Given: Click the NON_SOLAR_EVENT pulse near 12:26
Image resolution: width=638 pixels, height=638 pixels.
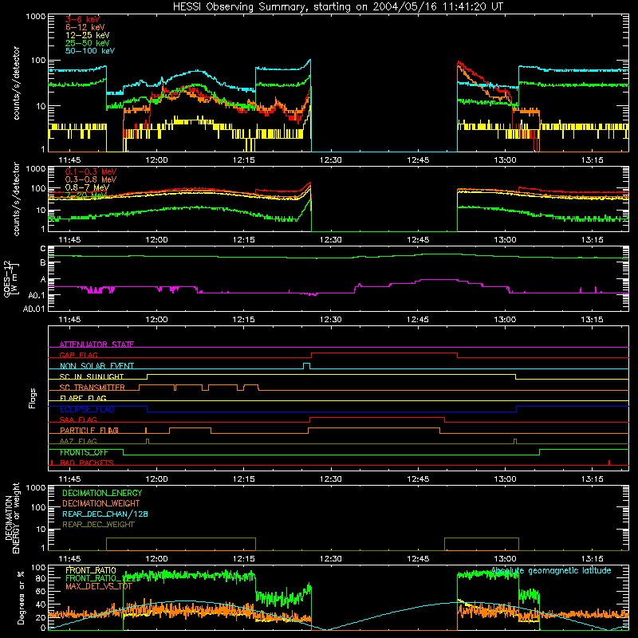Looking at the screenshot, I should (307, 365).
